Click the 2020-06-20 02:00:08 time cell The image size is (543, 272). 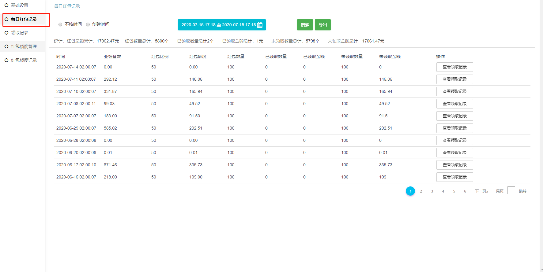tap(76, 153)
